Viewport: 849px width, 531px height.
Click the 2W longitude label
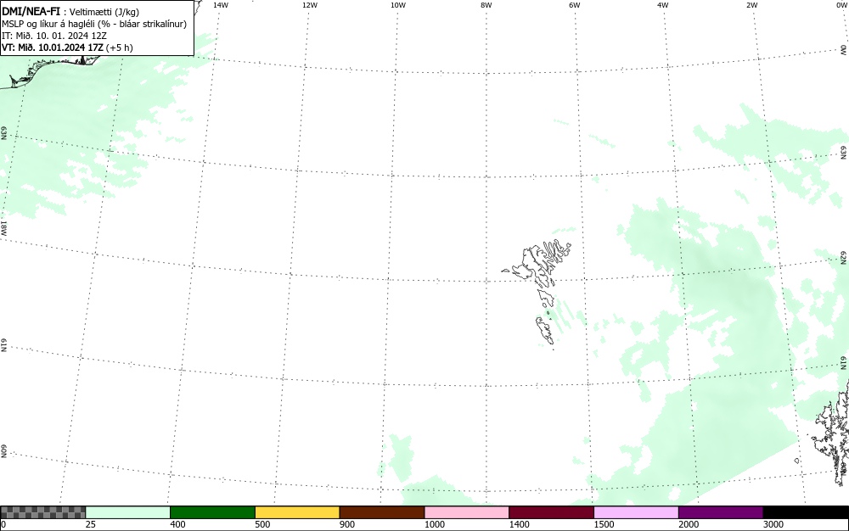tap(751, 5)
